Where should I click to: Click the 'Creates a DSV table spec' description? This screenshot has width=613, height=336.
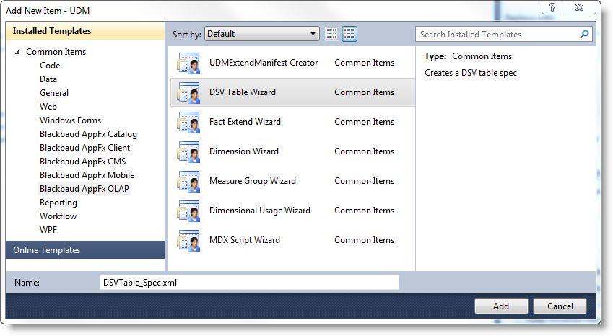click(x=471, y=73)
